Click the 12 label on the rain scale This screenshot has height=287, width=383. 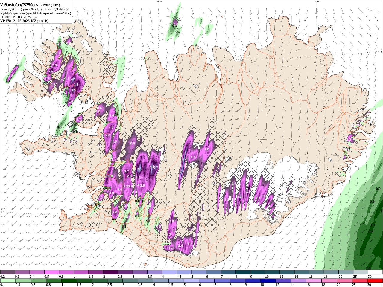coord(277,285)
